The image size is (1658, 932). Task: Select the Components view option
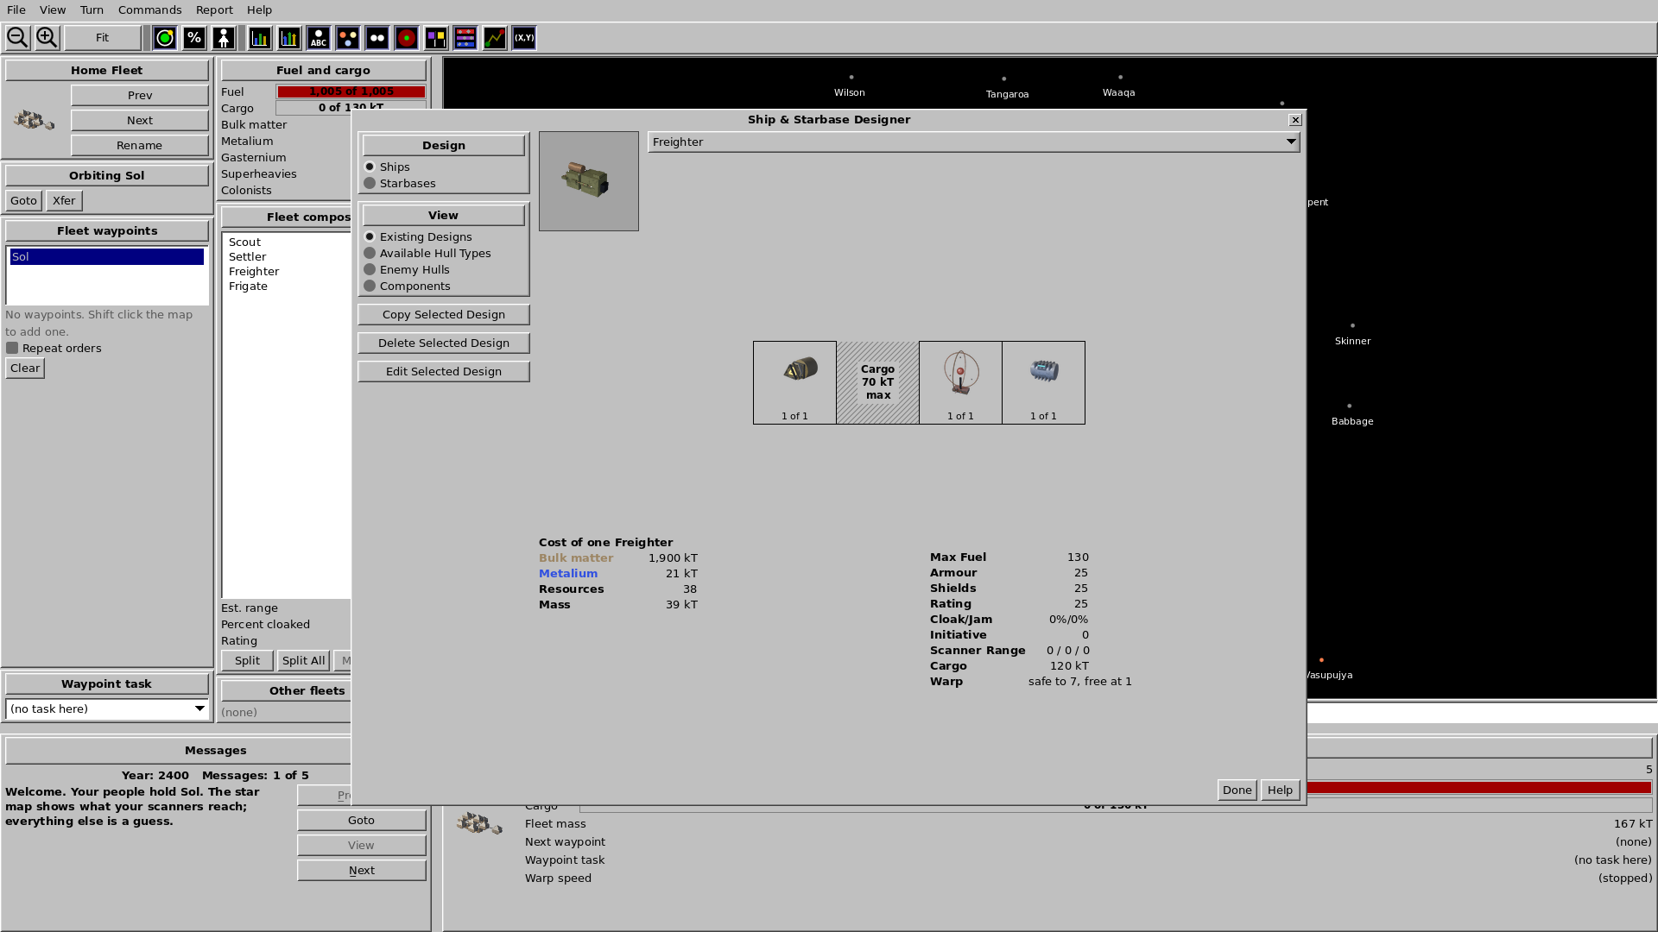click(x=370, y=286)
